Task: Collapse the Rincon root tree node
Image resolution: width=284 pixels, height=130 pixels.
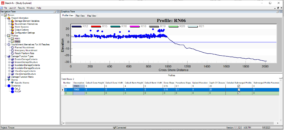Action: click(2, 15)
